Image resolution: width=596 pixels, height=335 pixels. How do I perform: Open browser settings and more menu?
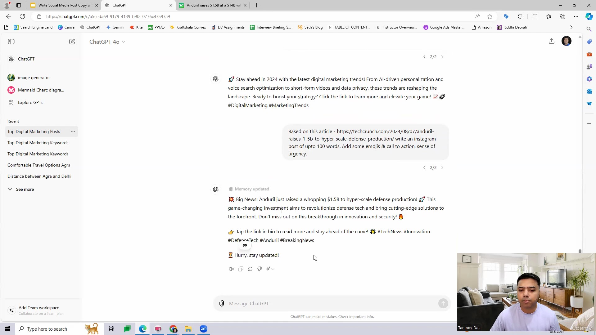click(576, 16)
